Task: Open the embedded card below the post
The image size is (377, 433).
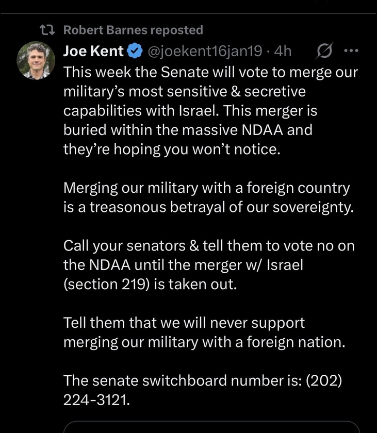Action: click(x=211, y=427)
